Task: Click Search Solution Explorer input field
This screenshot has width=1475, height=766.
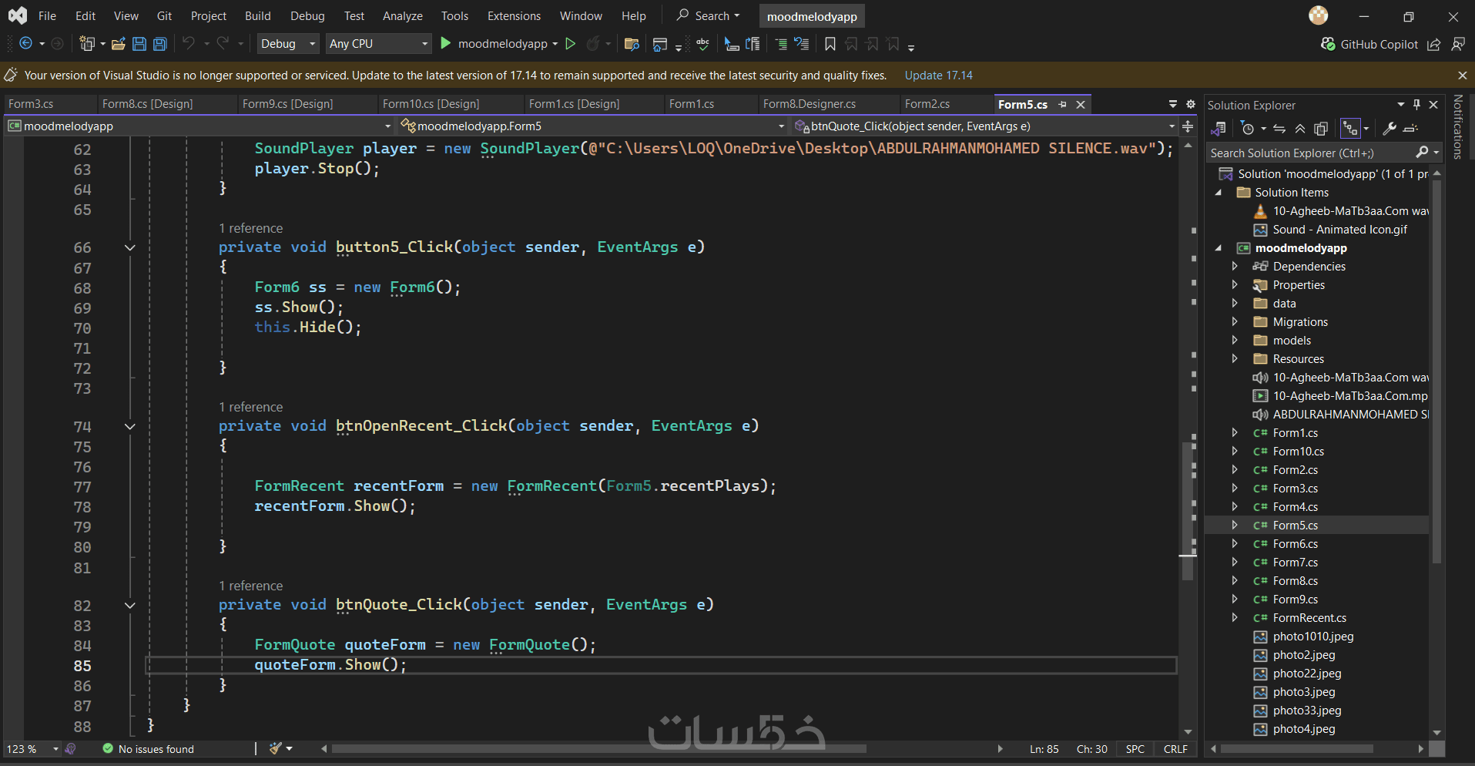Action: [1311, 153]
